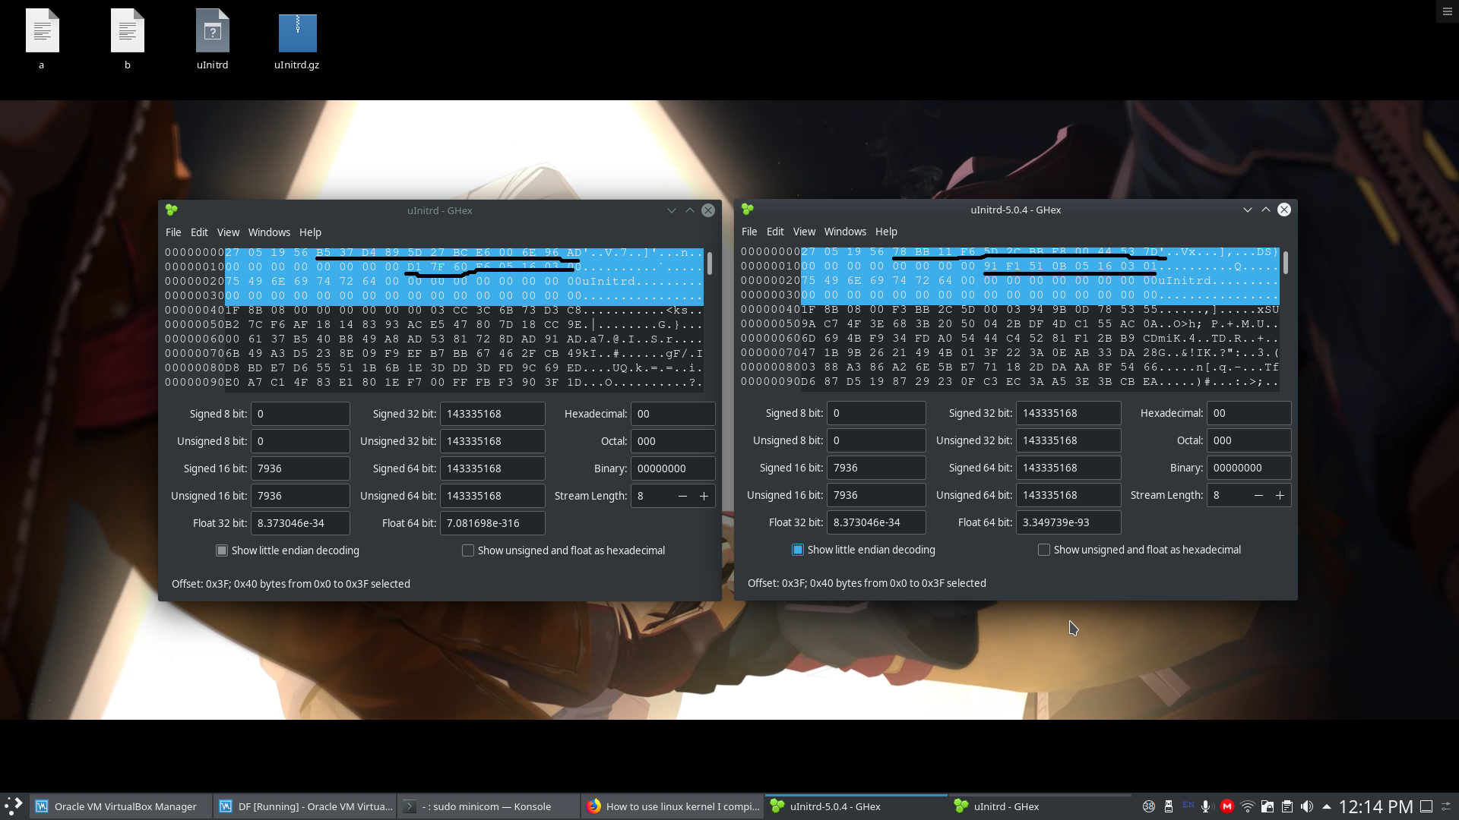The height and width of the screenshot is (820, 1459).
Task: Open File menu in uInitrd-5.0.4 window
Action: (749, 232)
